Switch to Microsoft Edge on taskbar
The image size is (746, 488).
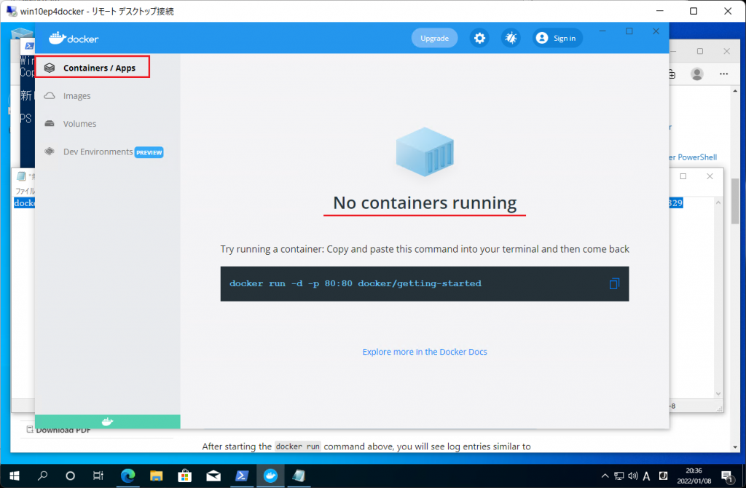coord(127,476)
